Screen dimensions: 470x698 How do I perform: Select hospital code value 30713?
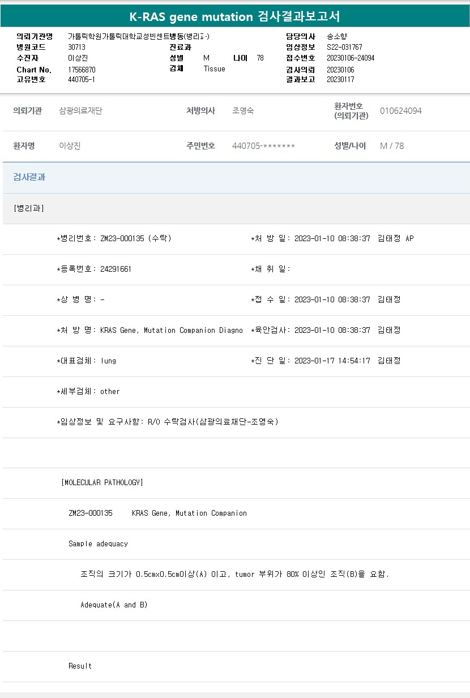point(76,47)
